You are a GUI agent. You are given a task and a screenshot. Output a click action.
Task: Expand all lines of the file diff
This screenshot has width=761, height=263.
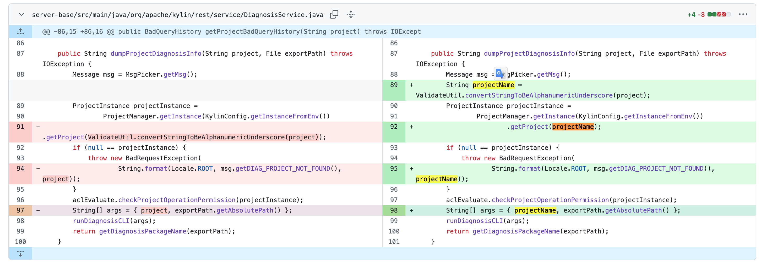pos(351,14)
